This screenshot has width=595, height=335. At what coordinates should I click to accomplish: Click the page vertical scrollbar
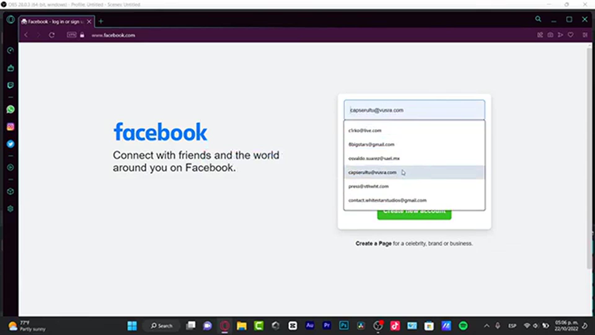pos(589,155)
